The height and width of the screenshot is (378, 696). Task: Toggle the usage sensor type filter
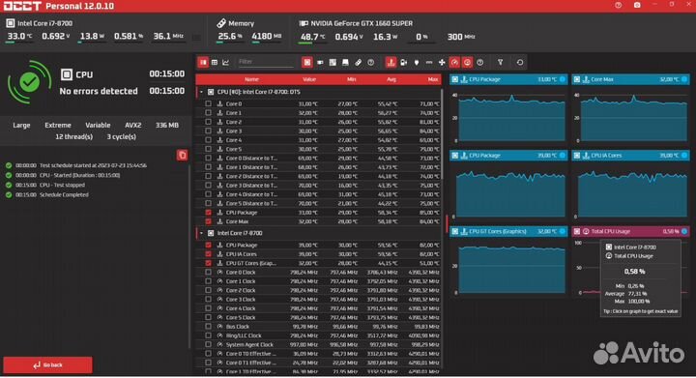[x=467, y=63]
